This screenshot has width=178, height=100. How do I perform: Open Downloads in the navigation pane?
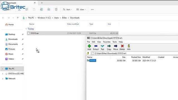[11, 39]
